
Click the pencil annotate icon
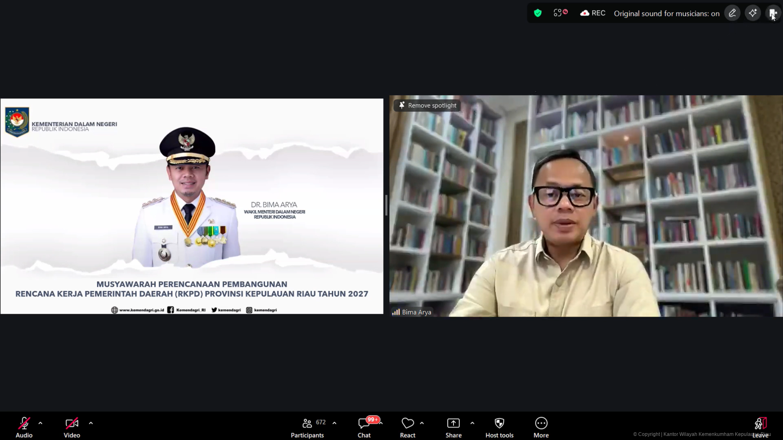point(732,13)
